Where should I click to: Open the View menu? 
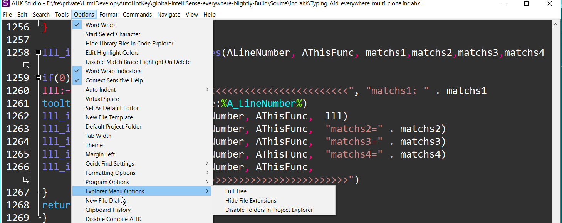click(191, 15)
